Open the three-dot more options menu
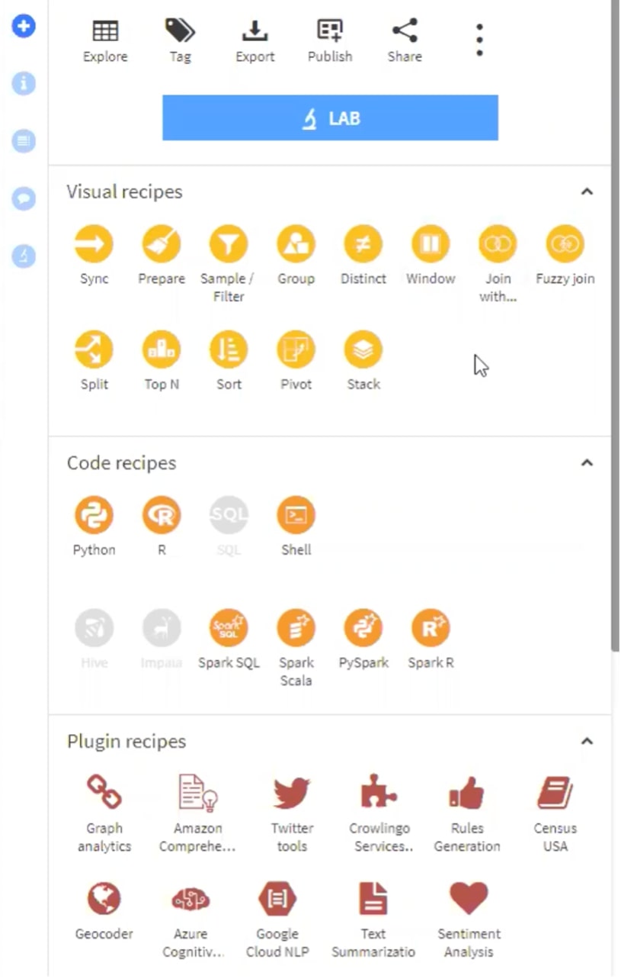The image size is (621, 979). tap(479, 40)
